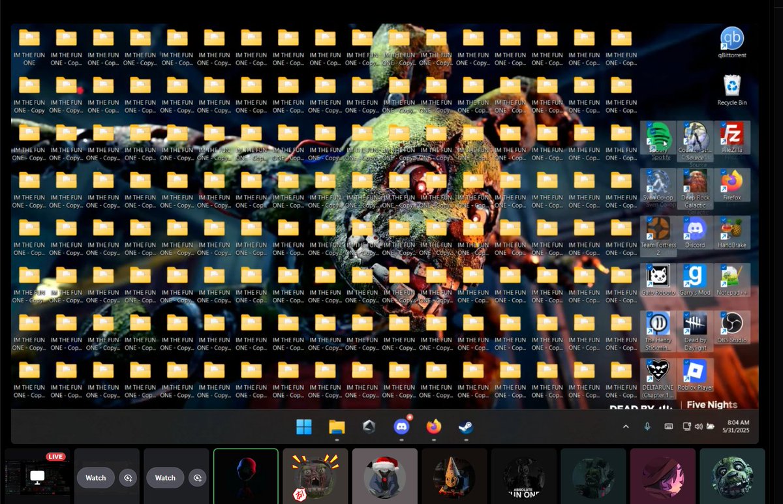
Task: Select the Sven Co-op shortcut icon
Action: 658,185
